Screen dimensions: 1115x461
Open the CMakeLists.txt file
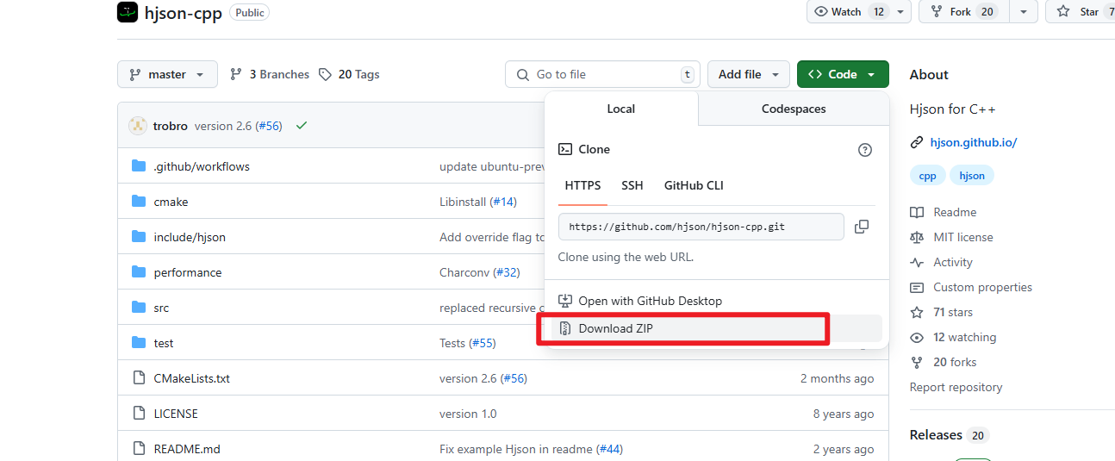(192, 378)
